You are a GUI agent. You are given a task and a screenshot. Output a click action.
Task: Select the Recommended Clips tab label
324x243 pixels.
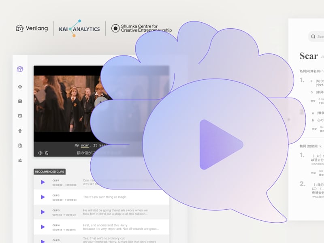49,171
